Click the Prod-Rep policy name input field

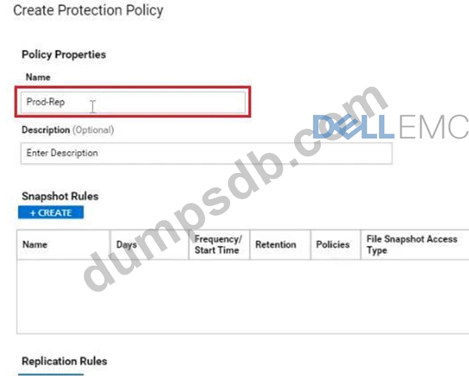coord(132,103)
